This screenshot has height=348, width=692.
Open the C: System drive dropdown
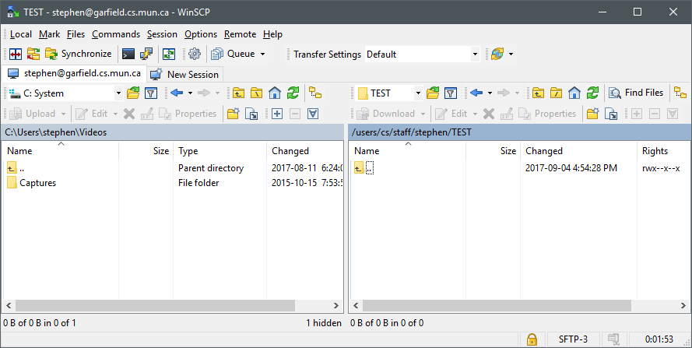(118, 93)
